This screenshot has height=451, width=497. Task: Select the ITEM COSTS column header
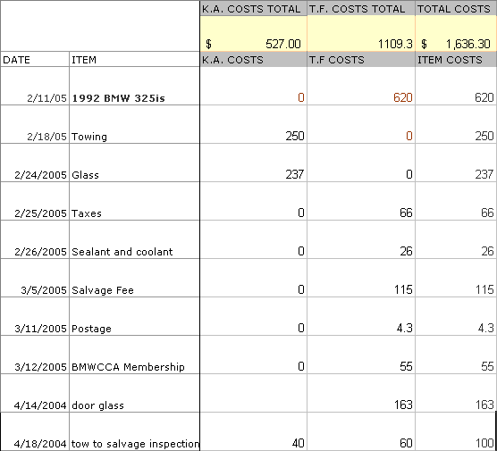click(x=456, y=59)
